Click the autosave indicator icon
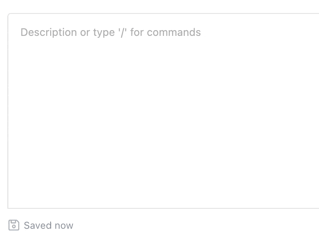The image size is (319, 252). coord(14,225)
